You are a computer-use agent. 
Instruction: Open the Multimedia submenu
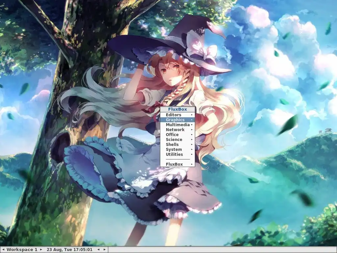pos(177,125)
